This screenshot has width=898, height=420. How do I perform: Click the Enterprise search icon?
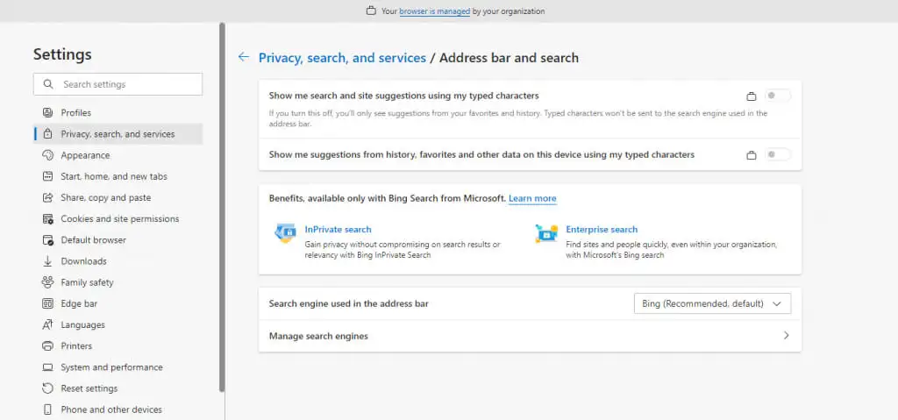[x=546, y=233]
